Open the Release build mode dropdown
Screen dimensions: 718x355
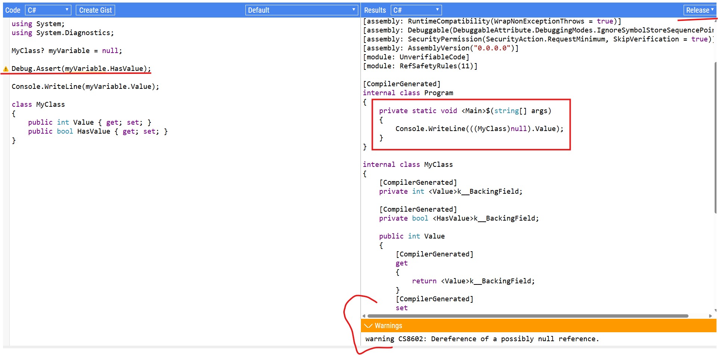[x=700, y=10]
